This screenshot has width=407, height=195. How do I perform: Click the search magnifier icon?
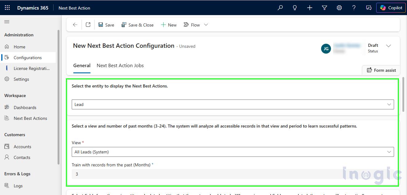pyautogui.click(x=280, y=8)
